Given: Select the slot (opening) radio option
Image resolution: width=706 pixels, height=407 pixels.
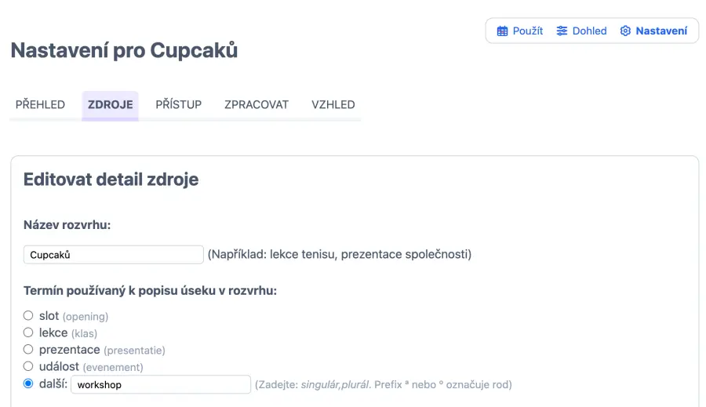Looking at the screenshot, I should point(28,315).
